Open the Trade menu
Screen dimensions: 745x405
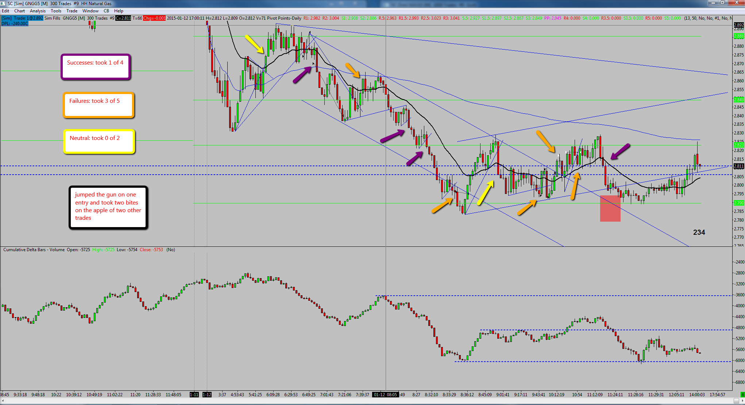72,11
